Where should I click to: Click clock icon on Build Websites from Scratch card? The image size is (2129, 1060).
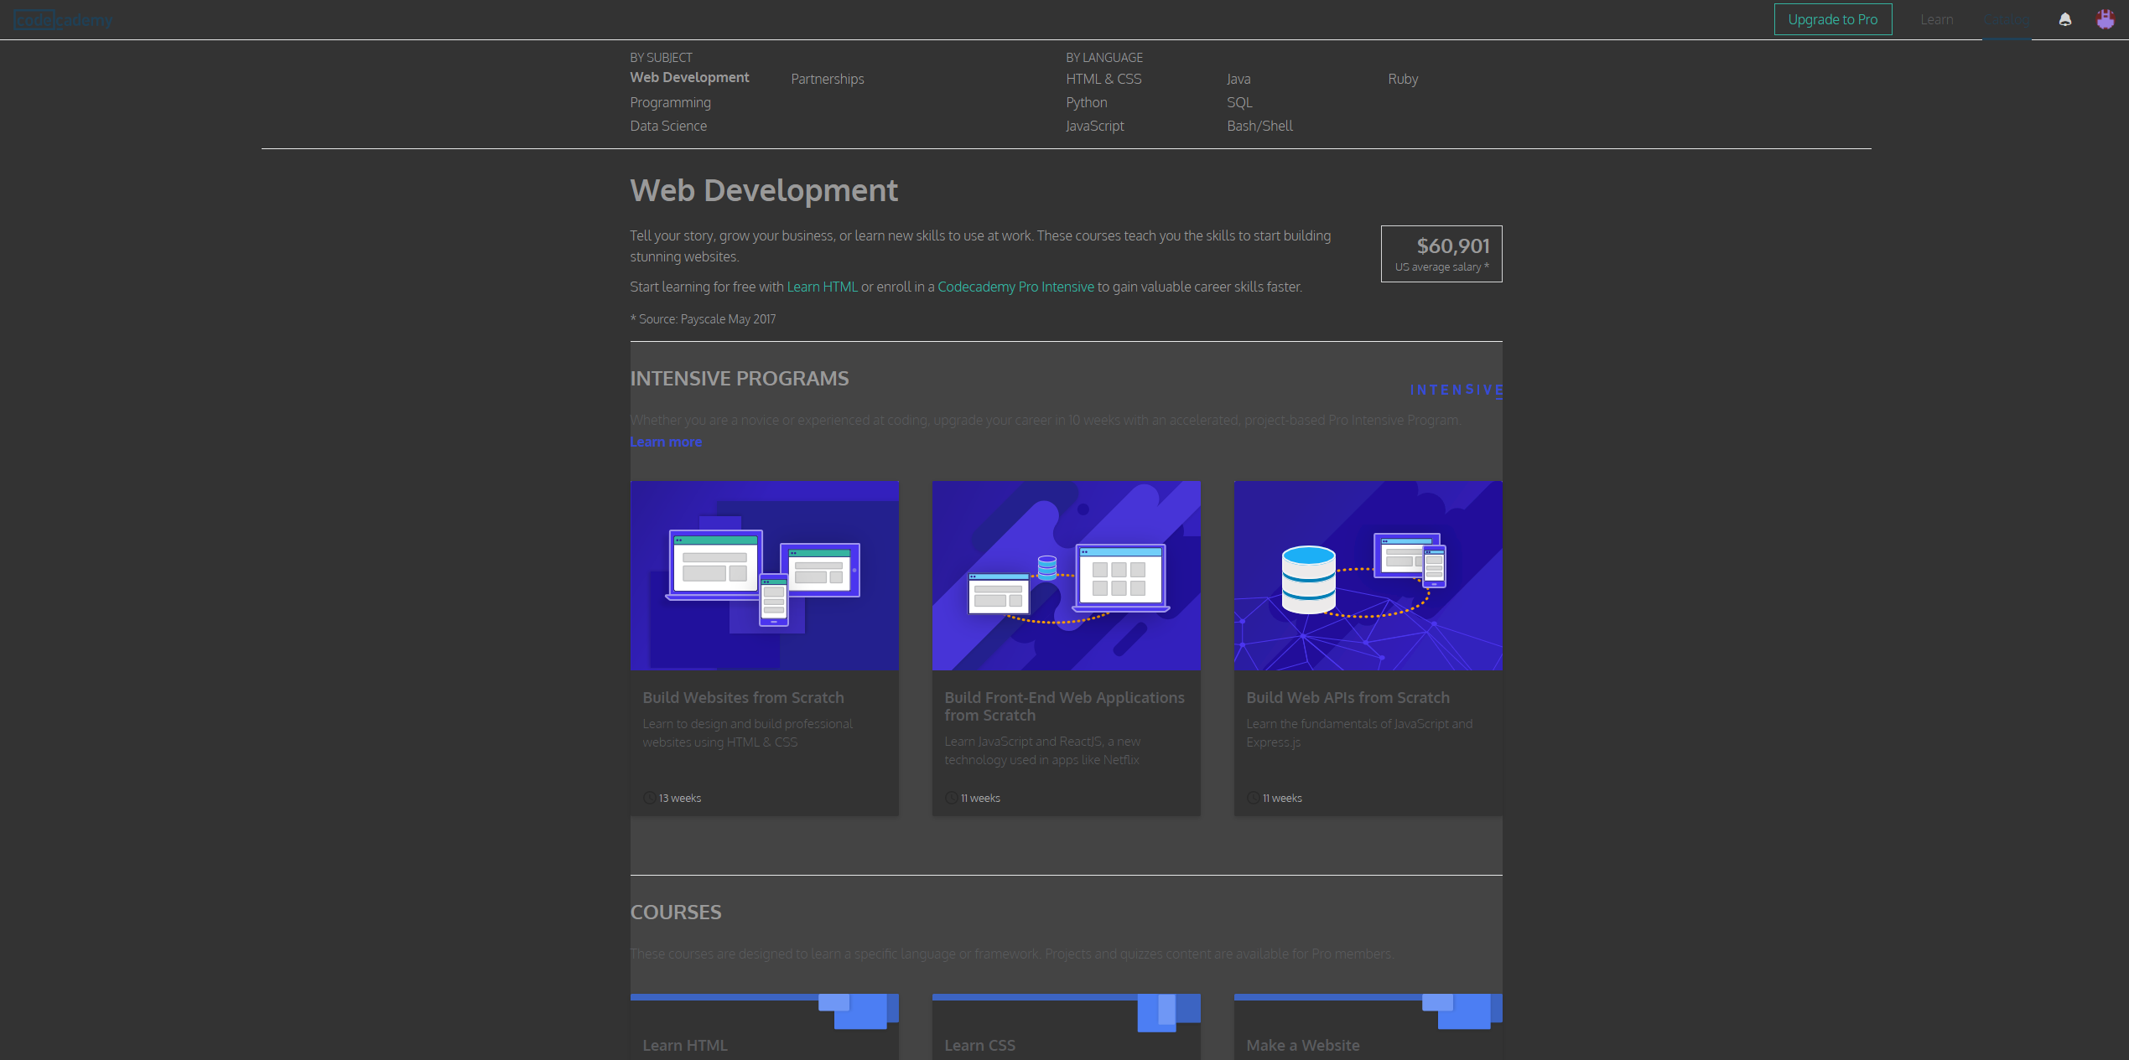coord(647,797)
